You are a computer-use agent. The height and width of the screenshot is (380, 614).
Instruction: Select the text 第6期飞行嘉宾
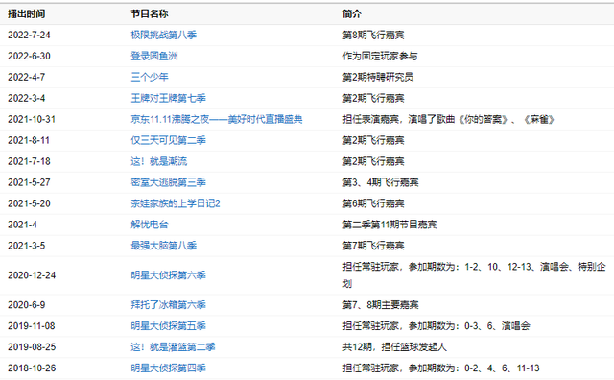tap(373, 204)
